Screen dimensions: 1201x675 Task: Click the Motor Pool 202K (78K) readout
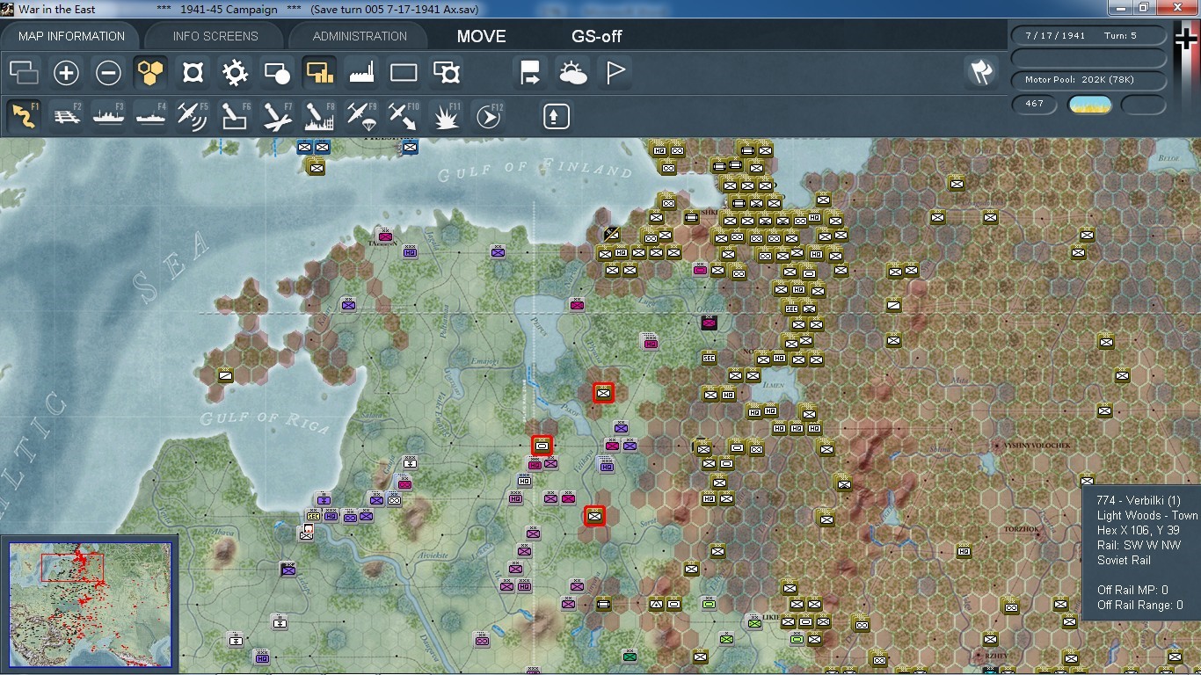[x=1089, y=80]
